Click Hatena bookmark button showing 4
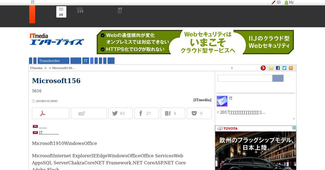Image resolution: width=325 pixels, height=170 pixels. pyautogui.click(x=173, y=113)
